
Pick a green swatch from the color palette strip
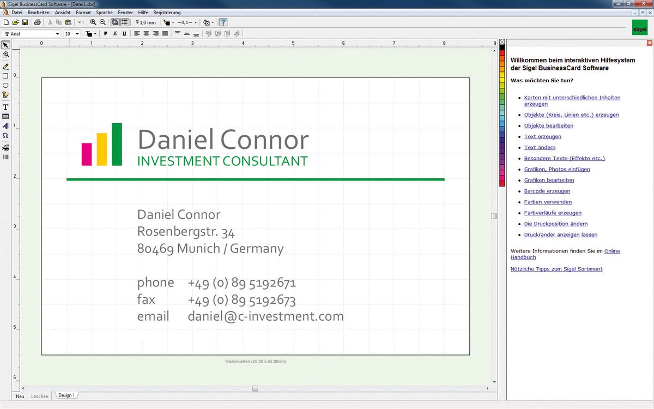[x=501, y=98]
